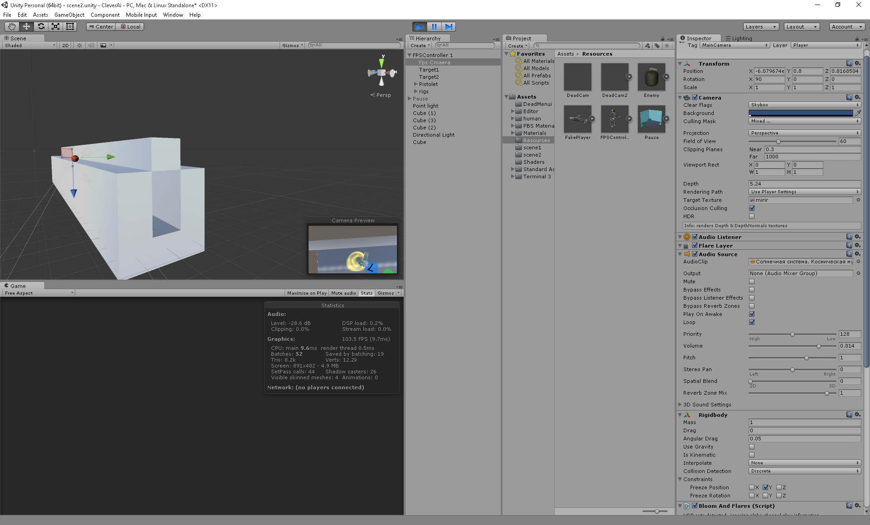Screen dimensions: 870x525
Task: Open Target Texture object picker circle
Action: tap(858, 200)
